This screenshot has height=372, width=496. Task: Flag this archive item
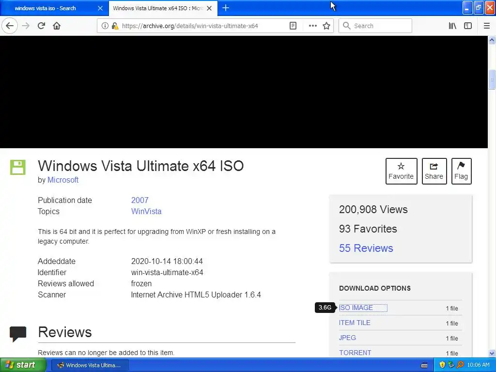click(x=461, y=171)
